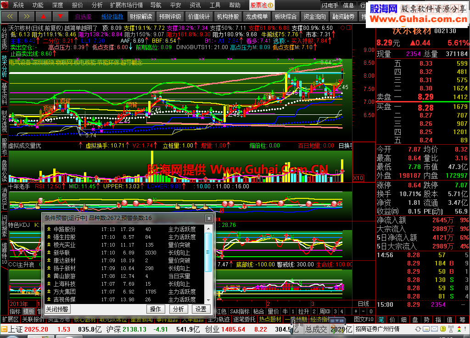Select the 黄山旅游 alert row
This screenshot has height=338, width=470.
125,276
